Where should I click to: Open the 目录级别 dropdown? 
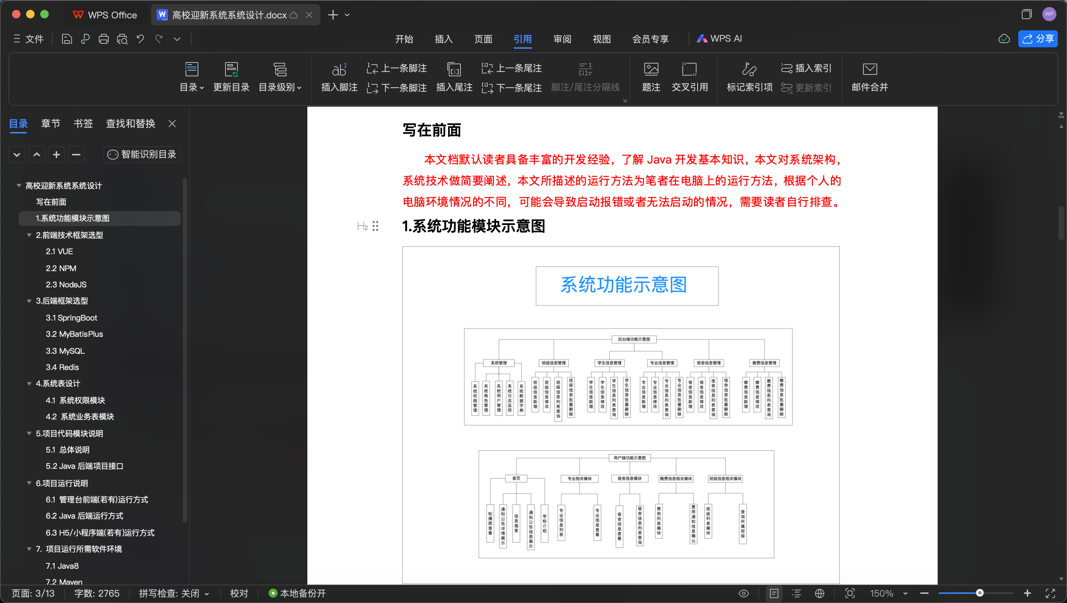(281, 77)
